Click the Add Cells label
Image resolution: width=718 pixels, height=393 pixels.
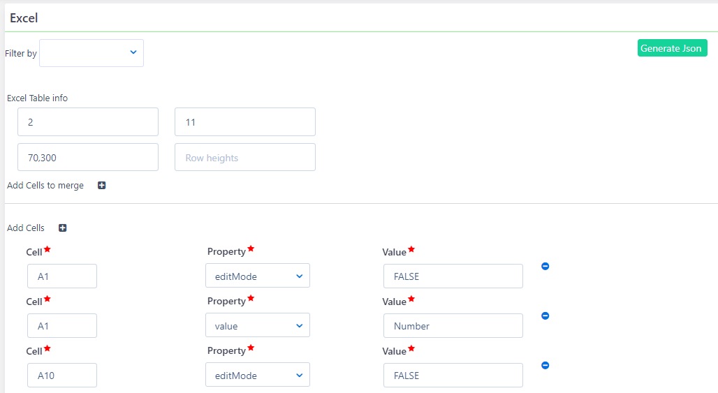tap(26, 228)
